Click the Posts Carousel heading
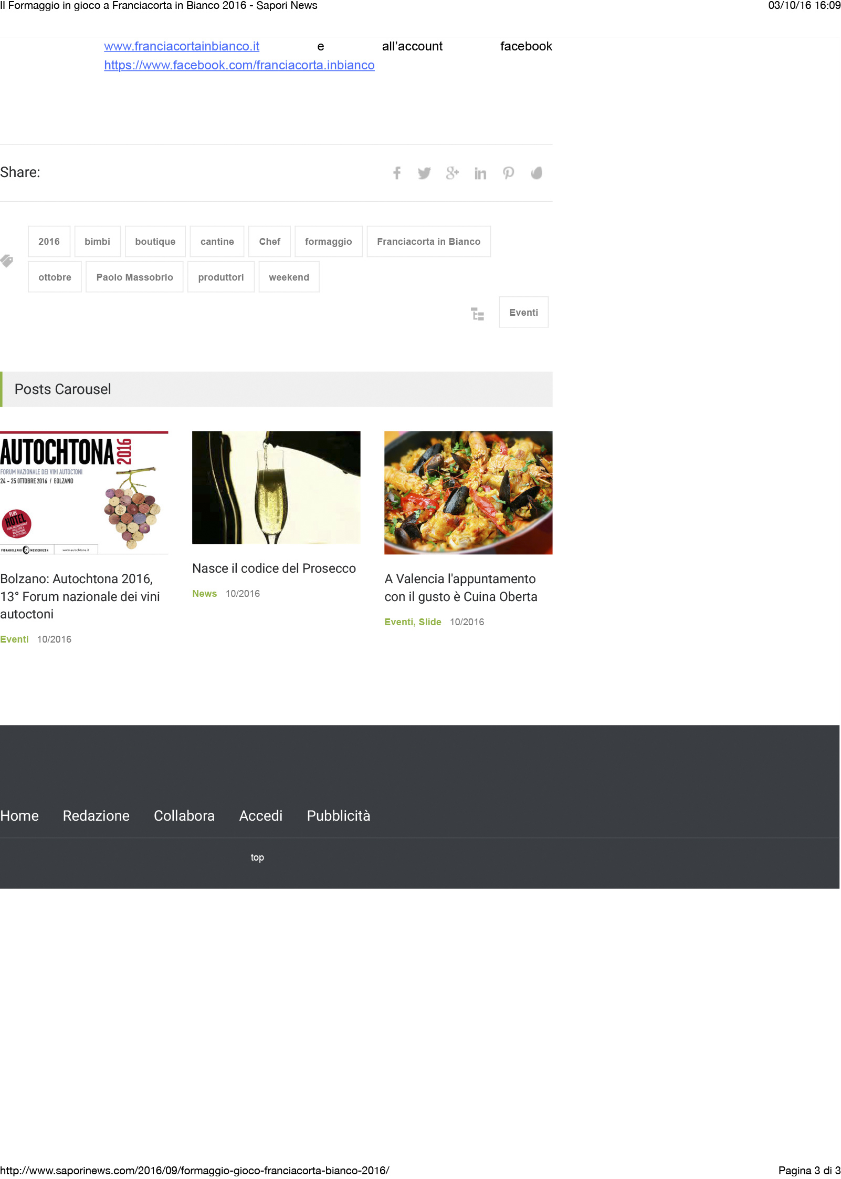Image resolution: width=841 pixels, height=1179 pixels. [63, 389]
